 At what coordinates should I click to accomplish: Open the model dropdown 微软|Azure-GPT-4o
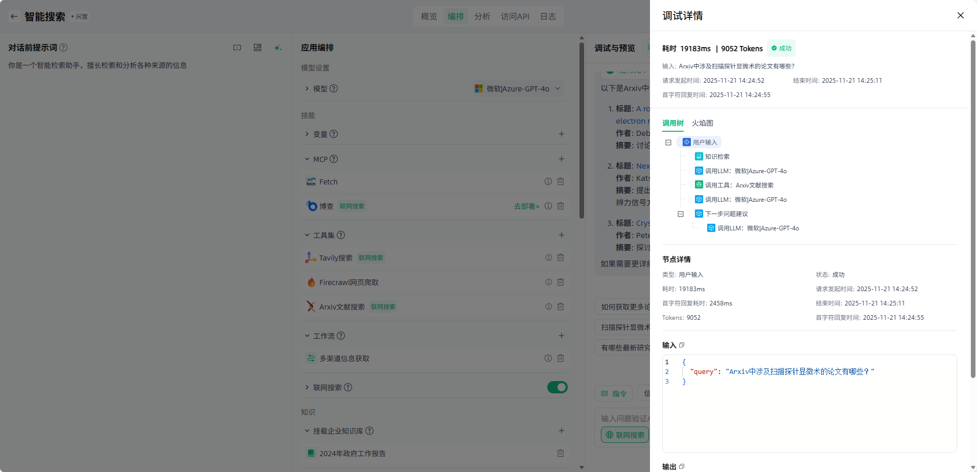pos(518,88)
